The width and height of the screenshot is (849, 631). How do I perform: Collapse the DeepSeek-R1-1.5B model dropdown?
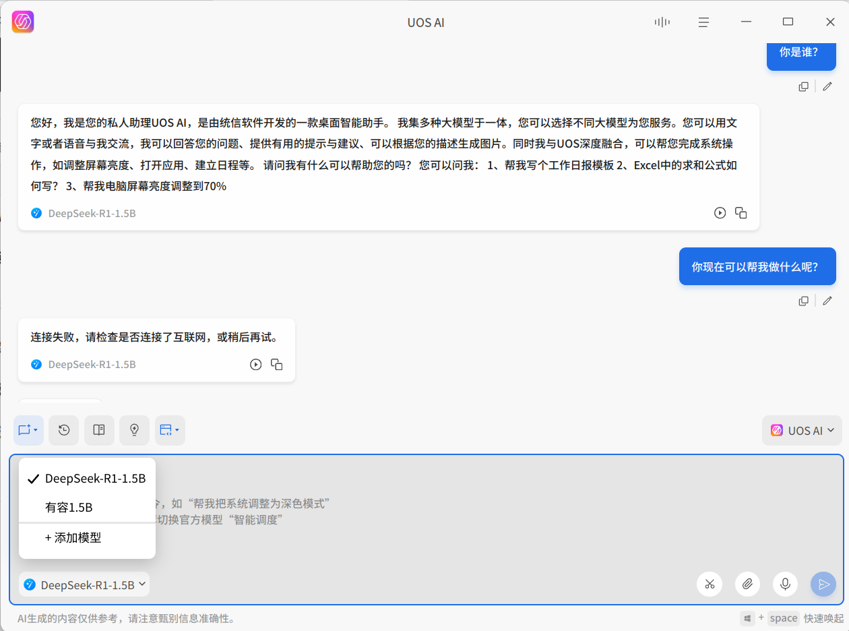[84, 584]
